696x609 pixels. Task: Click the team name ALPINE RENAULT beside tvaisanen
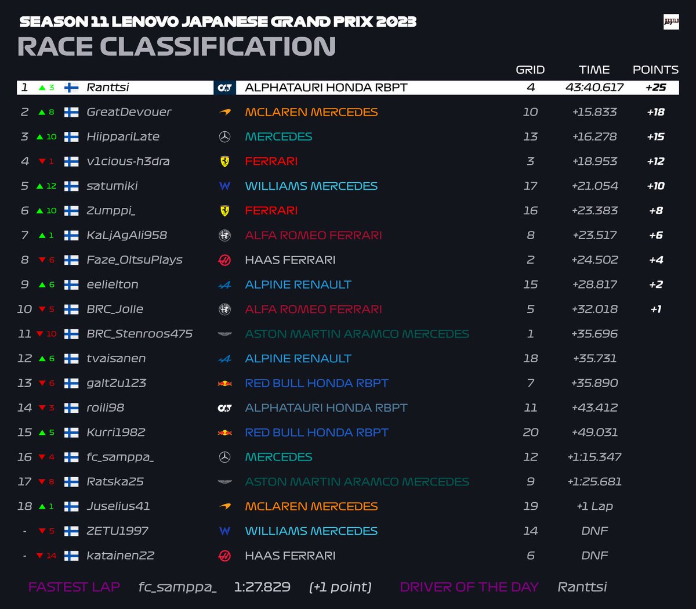pyautogui.click(x=298, y=359)
